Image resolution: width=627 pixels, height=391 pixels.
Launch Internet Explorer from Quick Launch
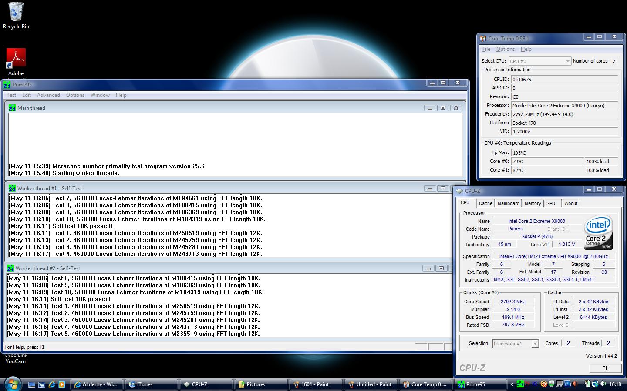click(52, 384)
